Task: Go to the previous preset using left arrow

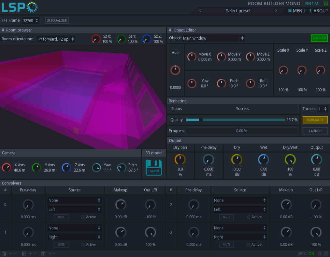Action: pyautogui.click(x=200, y=11)
